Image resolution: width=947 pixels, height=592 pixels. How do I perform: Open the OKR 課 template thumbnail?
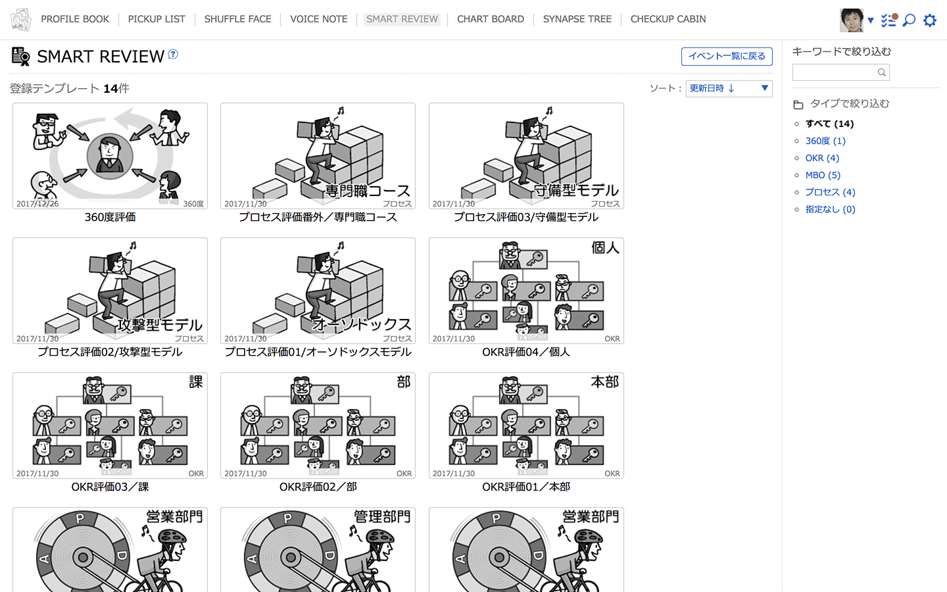[110, 426]
